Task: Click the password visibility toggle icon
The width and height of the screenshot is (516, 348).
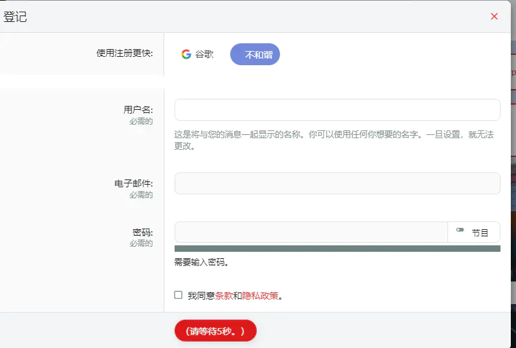Action: pos(460,230)
